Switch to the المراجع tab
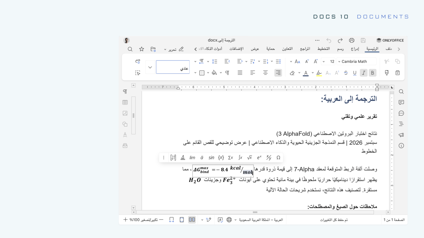The image size is (424, 238). click(305, 49)
